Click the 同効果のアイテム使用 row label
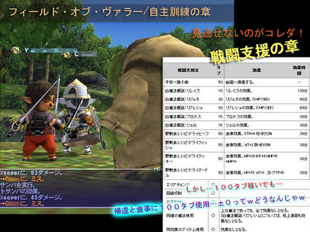The width and height of the screenshot is (310, 232). pyautogui.click(x=185, y=230)
